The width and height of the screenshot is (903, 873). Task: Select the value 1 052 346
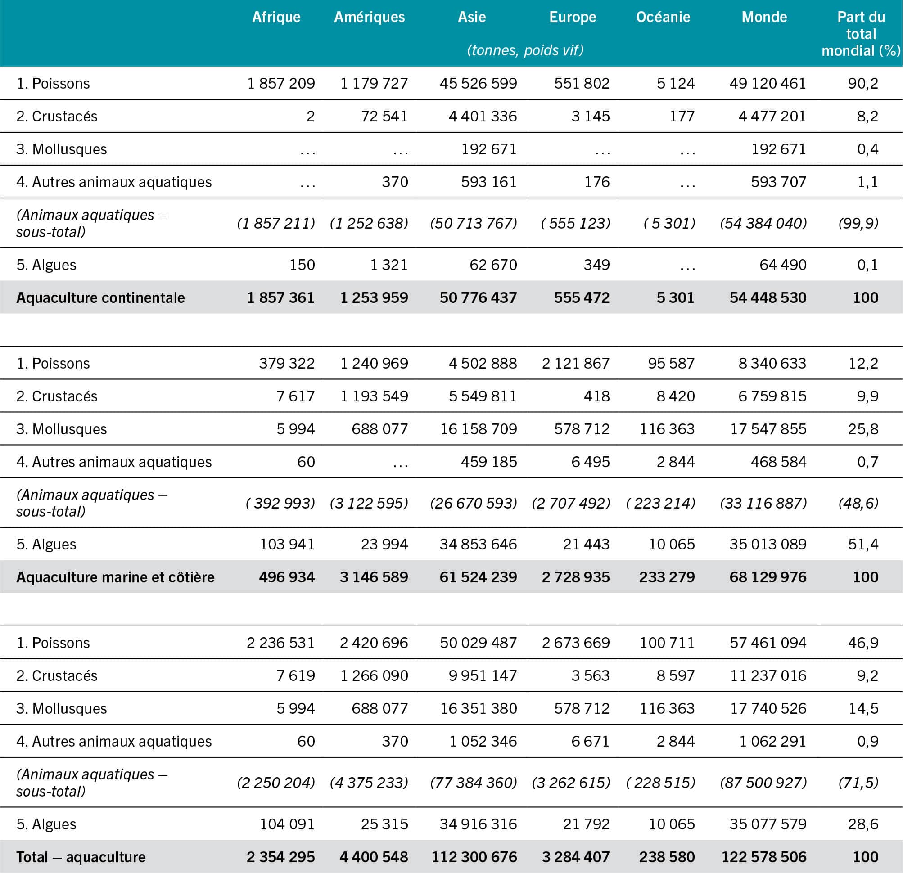tap(483, 741)
